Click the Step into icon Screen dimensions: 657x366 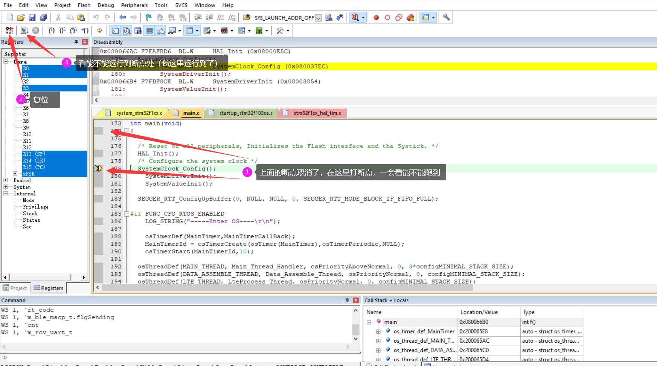pyautogui.click(x=52, y=30)
